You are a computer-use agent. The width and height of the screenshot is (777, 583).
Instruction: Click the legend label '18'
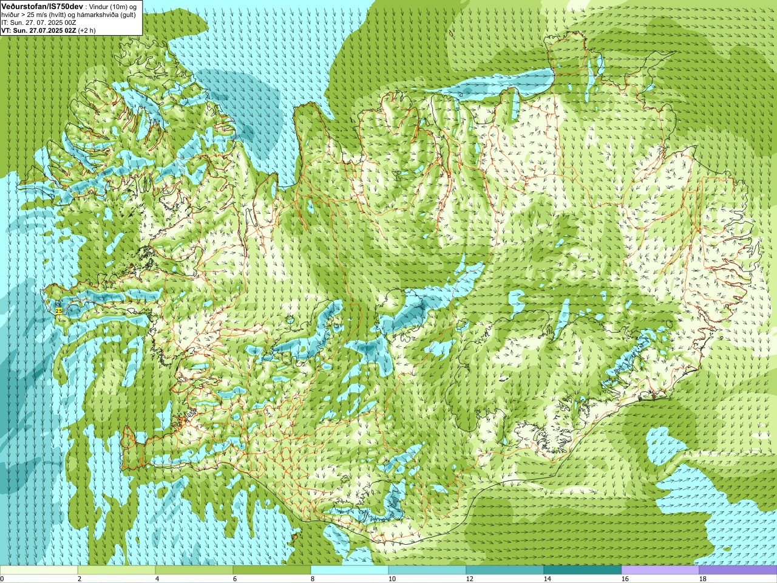[x=702, y=579]
